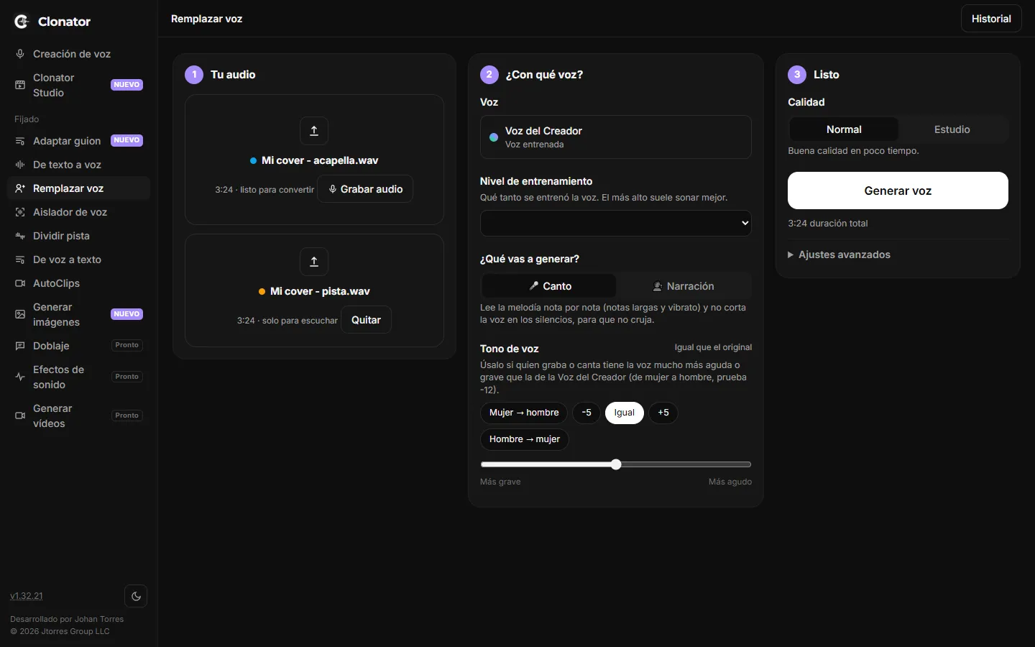This screenshot has width=1035, height=647.
Task: Choose Canto generation mode
Action: click(x=549, y=286)
